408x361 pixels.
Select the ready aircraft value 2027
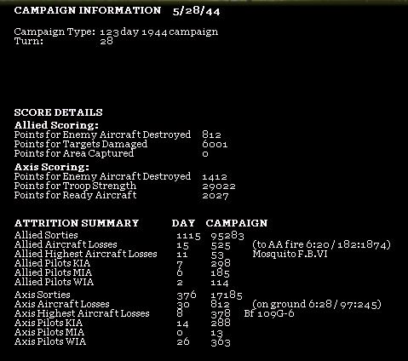click(x=215, y=196)
